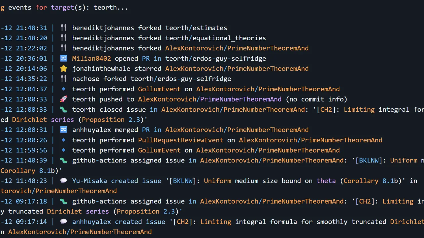Click the bug icon on the 11:40:39 row
The image size is (424, 238).
(64, 160)
